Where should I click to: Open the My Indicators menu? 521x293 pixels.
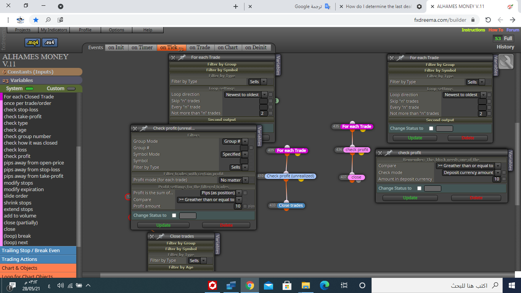click(x=54, y=30)
